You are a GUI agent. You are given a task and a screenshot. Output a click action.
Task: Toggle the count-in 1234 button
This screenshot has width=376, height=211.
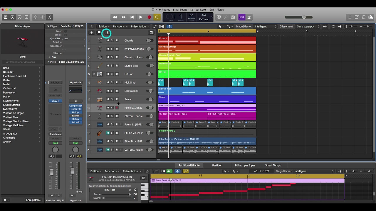[241, 17]
